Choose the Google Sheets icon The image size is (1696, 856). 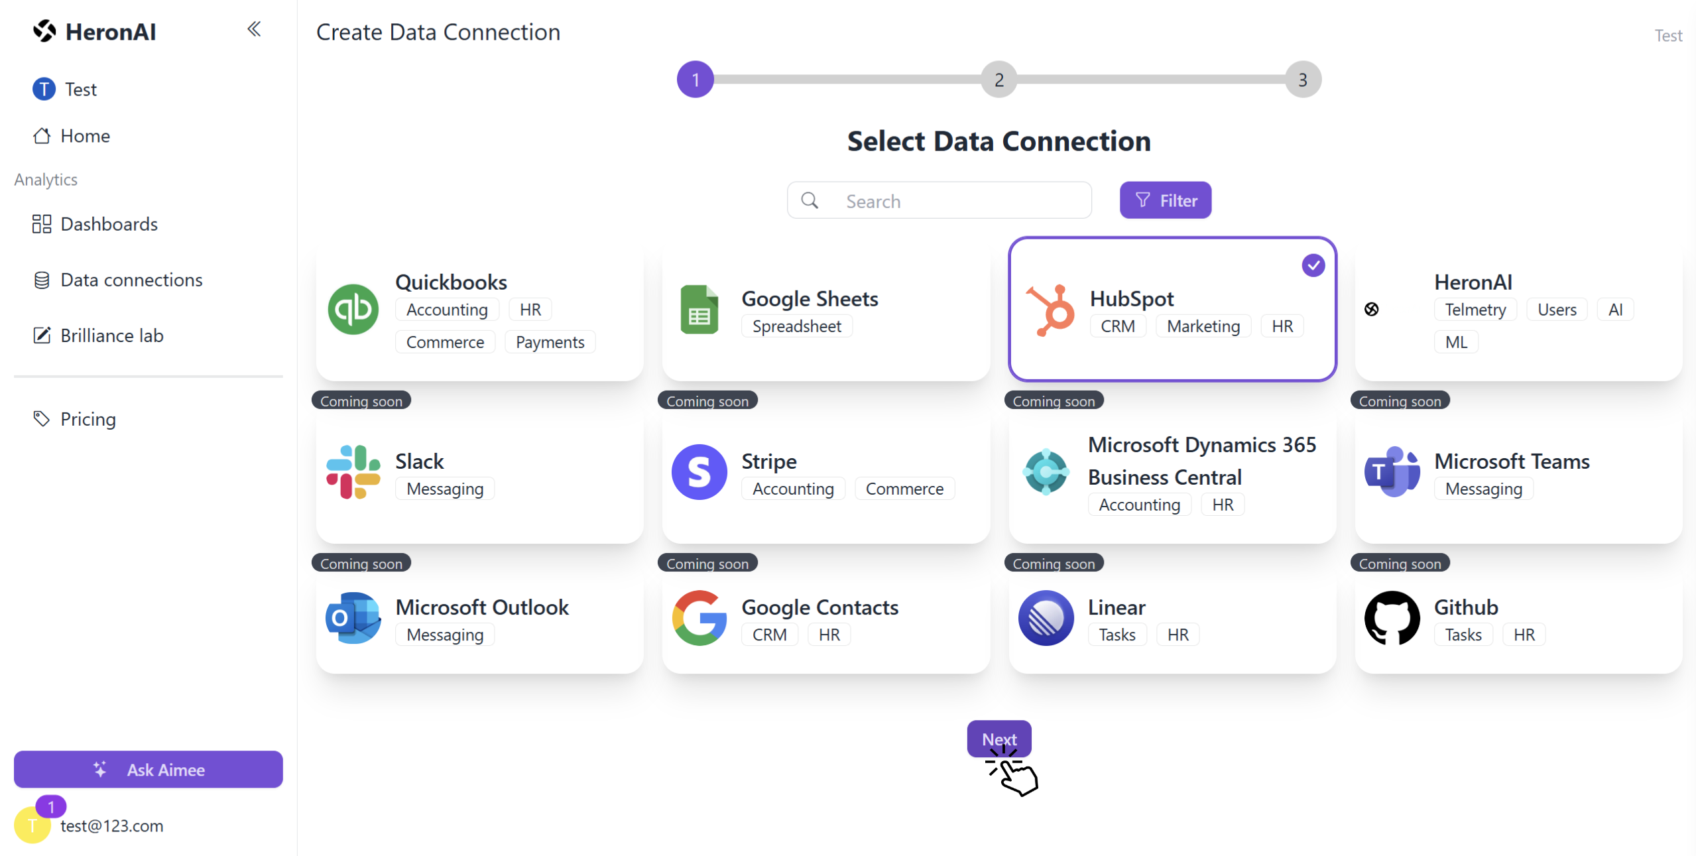click(699, 310)
